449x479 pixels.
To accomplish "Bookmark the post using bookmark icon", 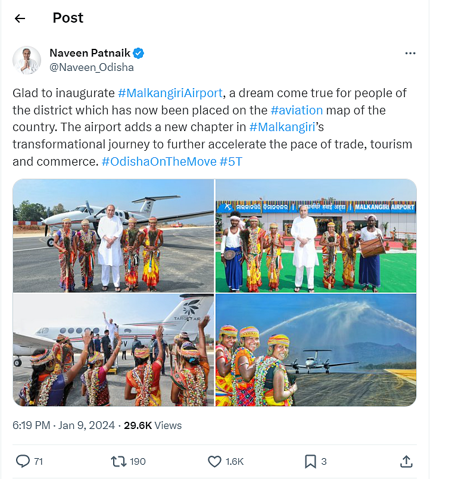I will pos(310,461).
